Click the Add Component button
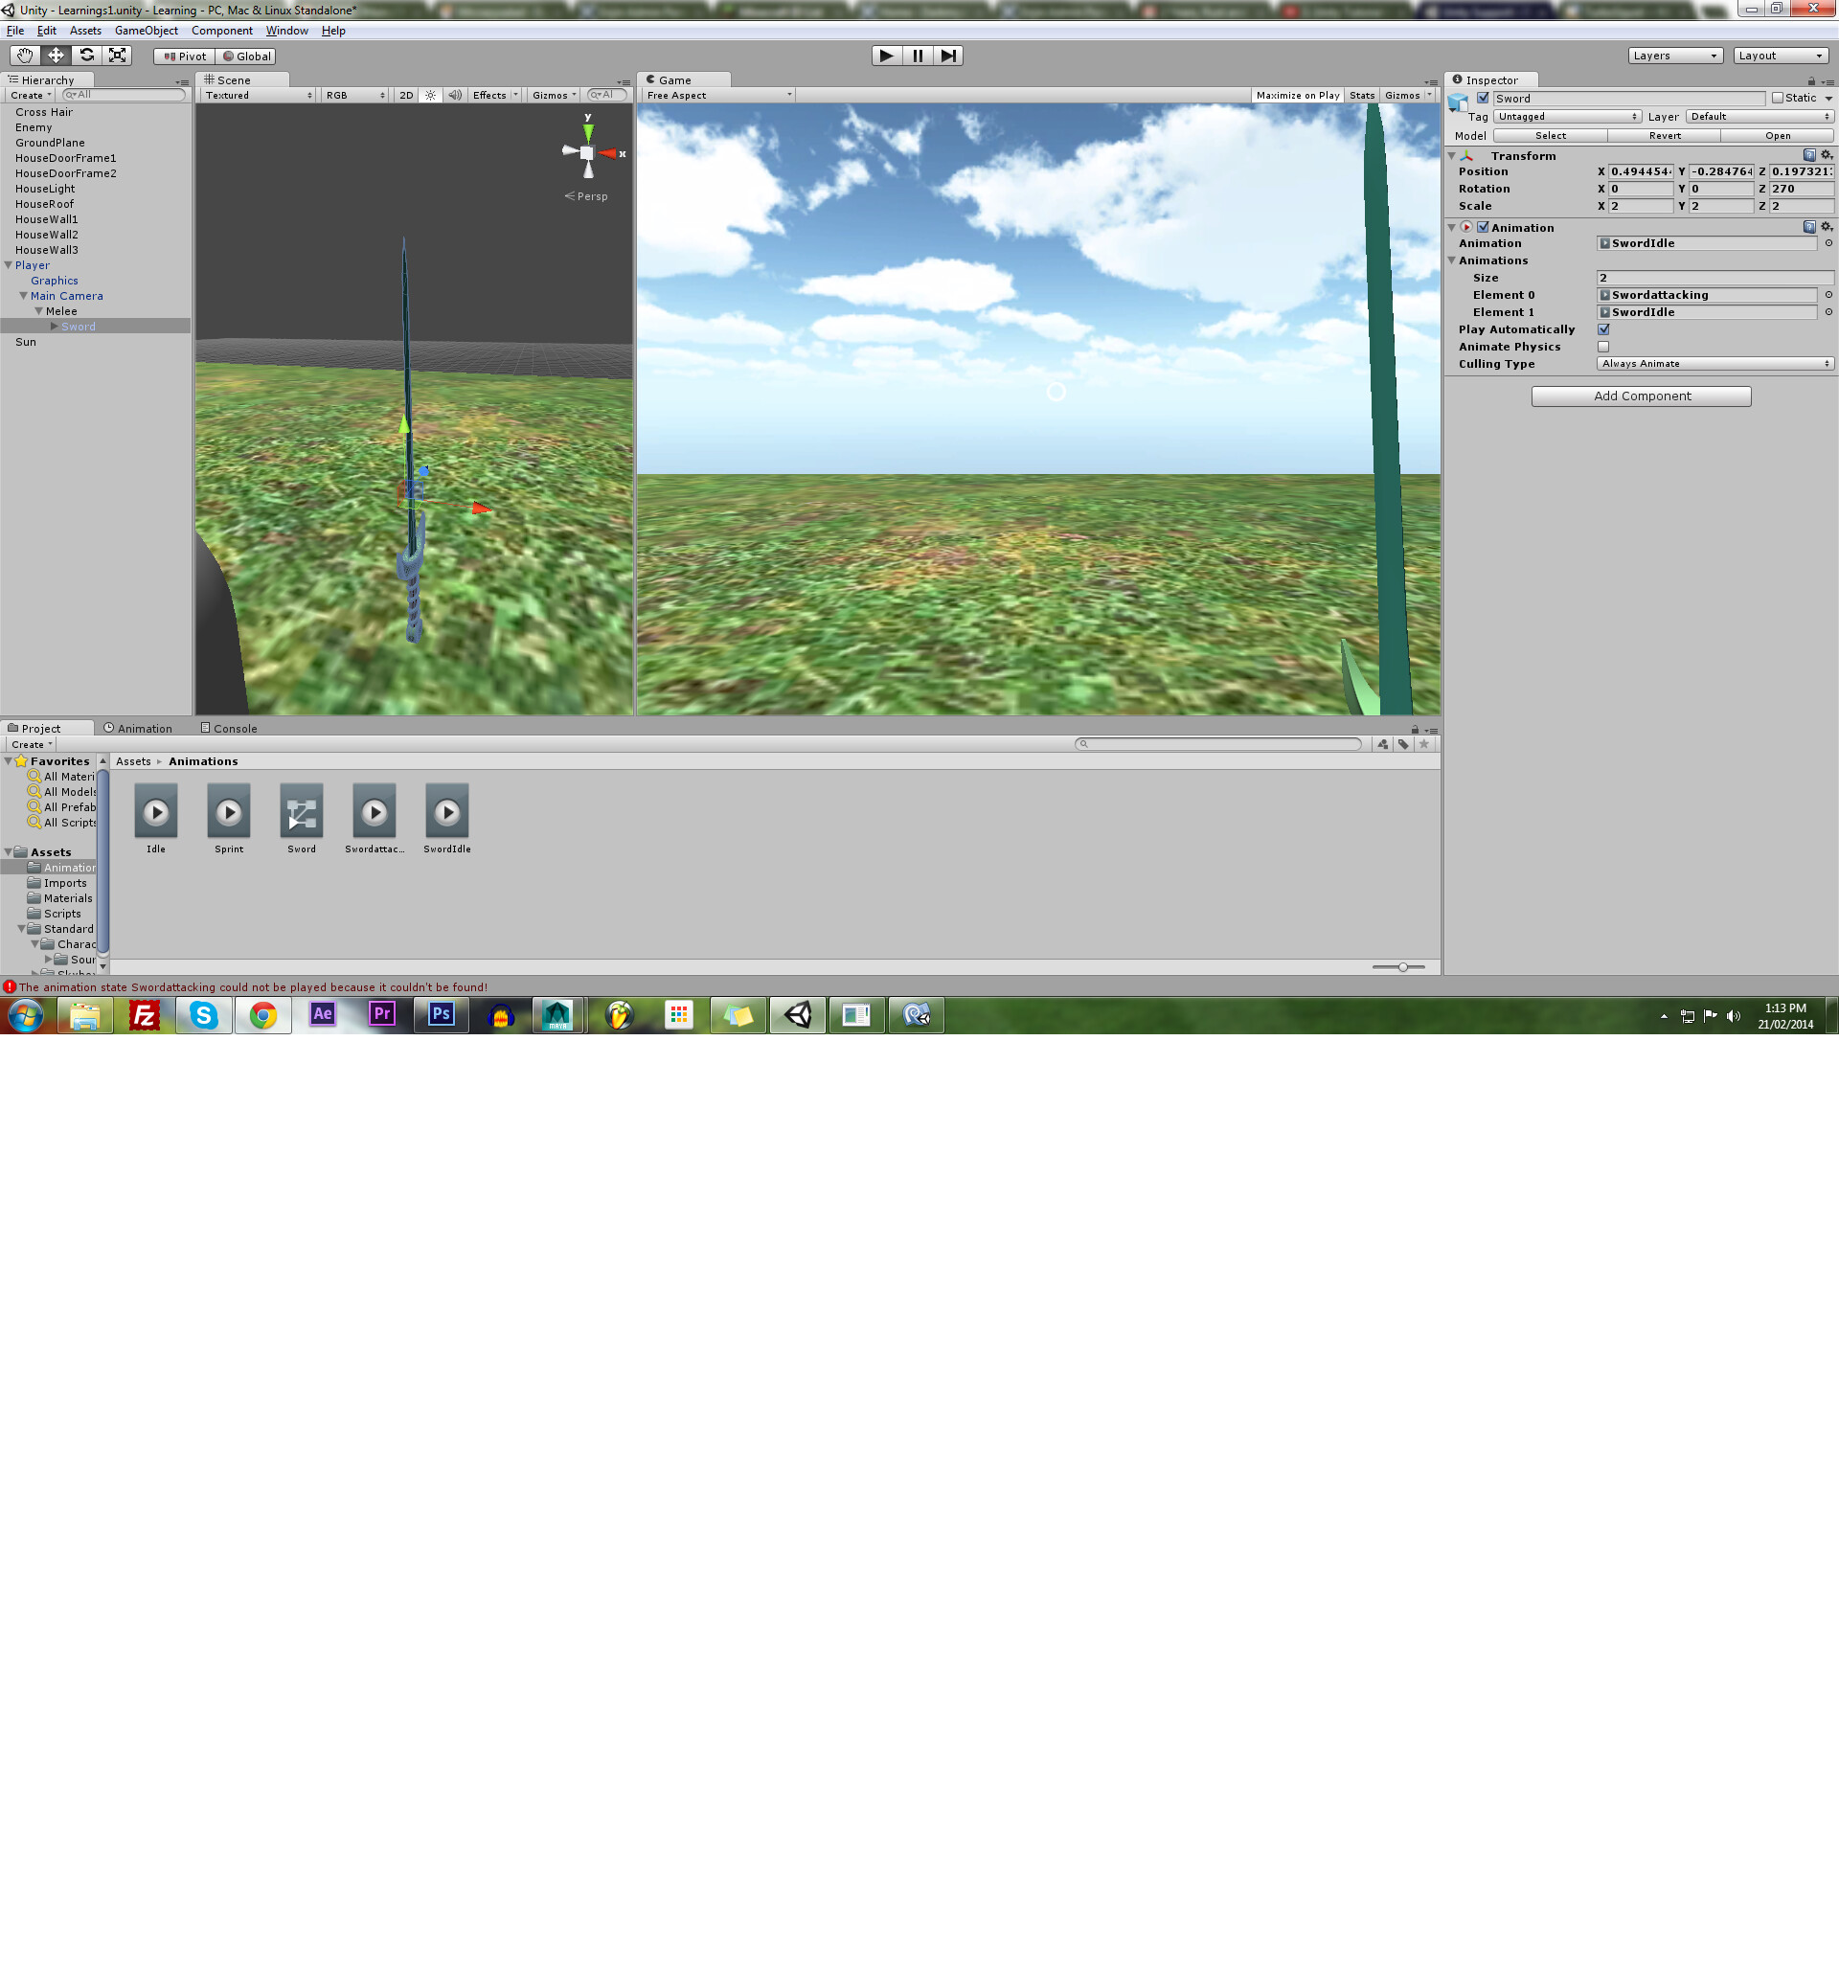The height and width of the screenshot is (1969, 1839). [1641, 396]
